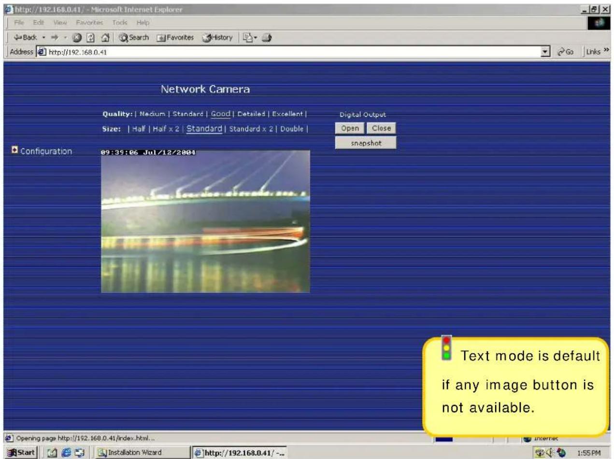Set Quality to Good

coord(221,114)
